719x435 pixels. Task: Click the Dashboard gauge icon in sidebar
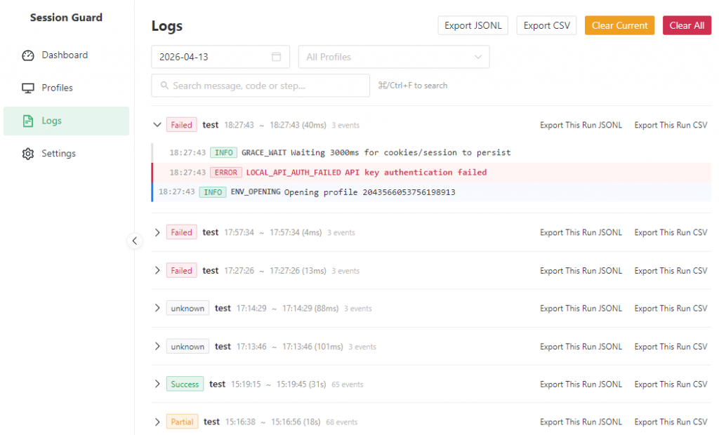tap(28, 55)
